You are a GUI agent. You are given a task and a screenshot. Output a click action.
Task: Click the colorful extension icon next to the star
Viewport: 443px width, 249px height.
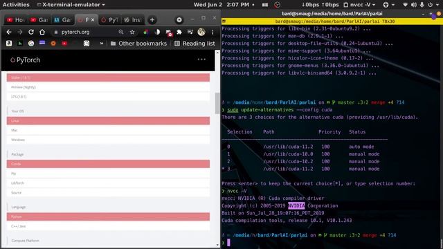tap(146, 33)
